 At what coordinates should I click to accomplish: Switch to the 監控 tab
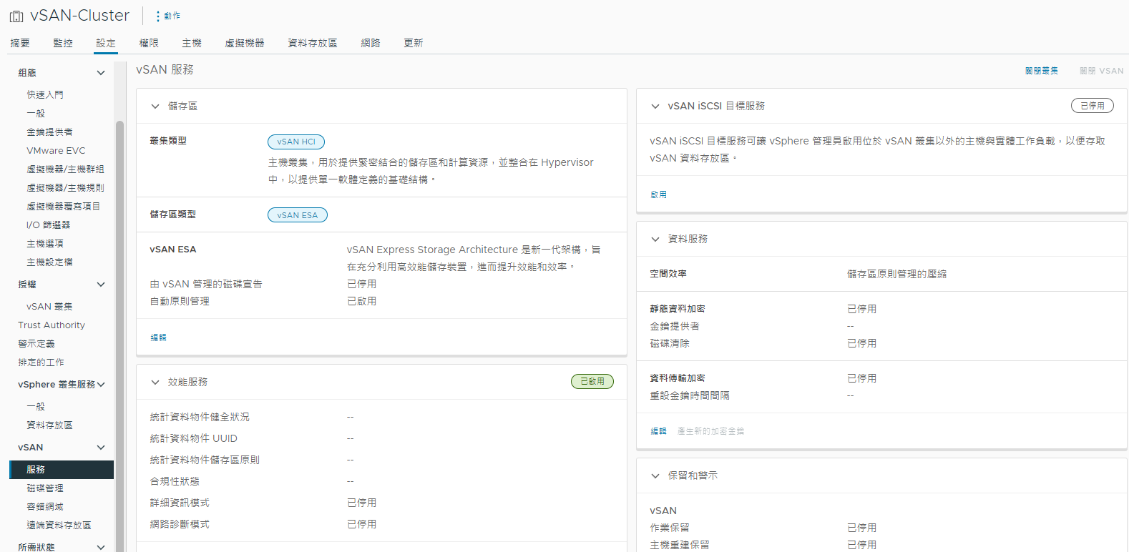(x=63, y=43)
